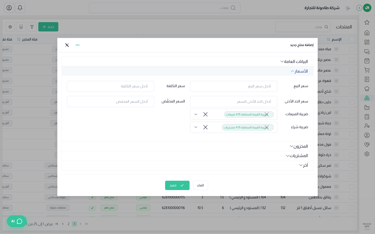
Task: Minimize the add new product dialog
Action: click(78, 45)
